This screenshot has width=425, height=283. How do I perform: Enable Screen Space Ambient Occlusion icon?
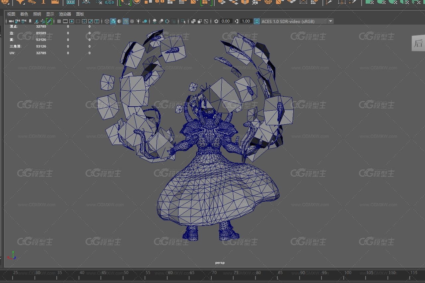pos(155,21)
